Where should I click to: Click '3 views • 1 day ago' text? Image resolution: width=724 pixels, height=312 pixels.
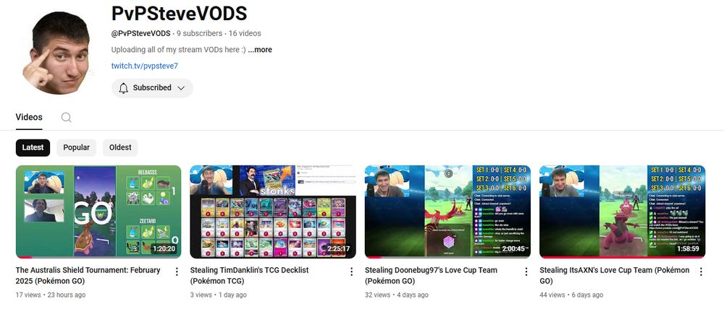(x=219, y=295)
